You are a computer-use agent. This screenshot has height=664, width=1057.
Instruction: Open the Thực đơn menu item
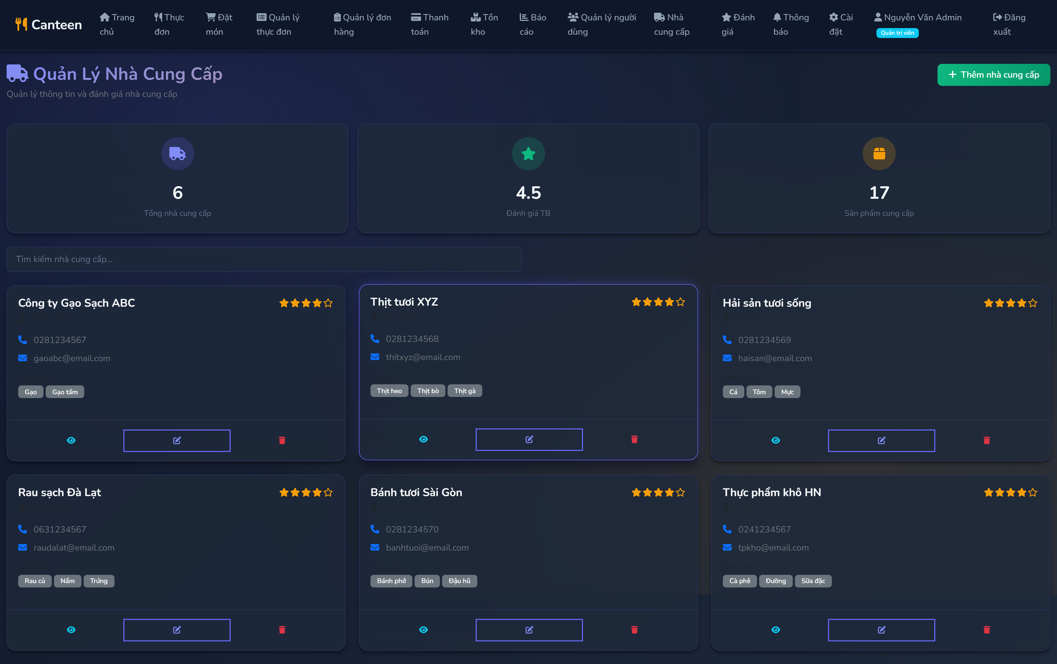pyautogui.click(x=169, y=25)
